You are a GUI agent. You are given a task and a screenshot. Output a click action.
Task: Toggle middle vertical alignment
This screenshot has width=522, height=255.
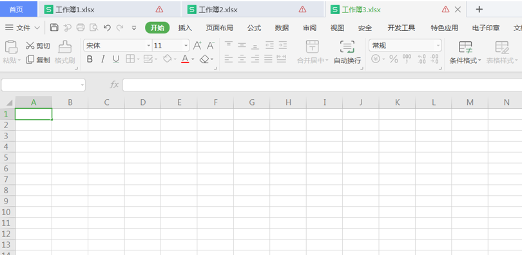pyautogui.click(x=242, y=45)
